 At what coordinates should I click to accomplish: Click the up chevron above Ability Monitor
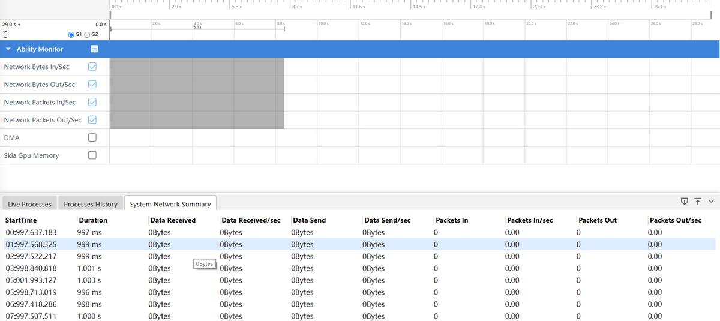5,36
